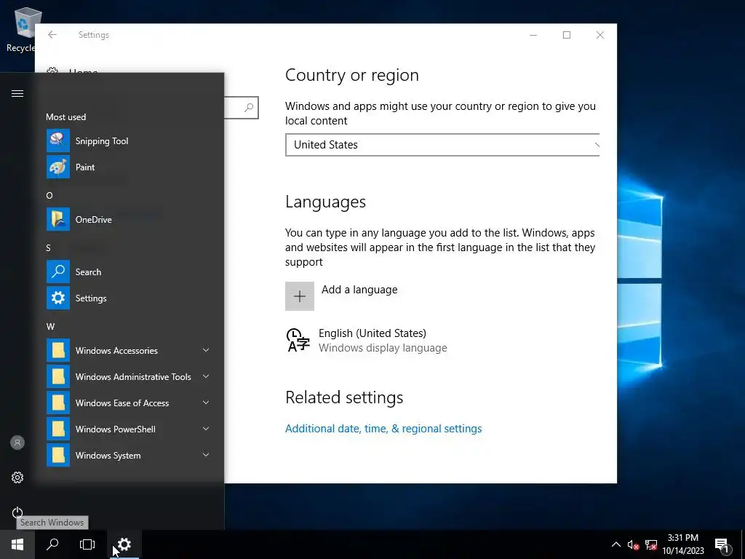Click the taskbar clock showing 3:31 PM
745x559 pixels.
coord(682,544)
